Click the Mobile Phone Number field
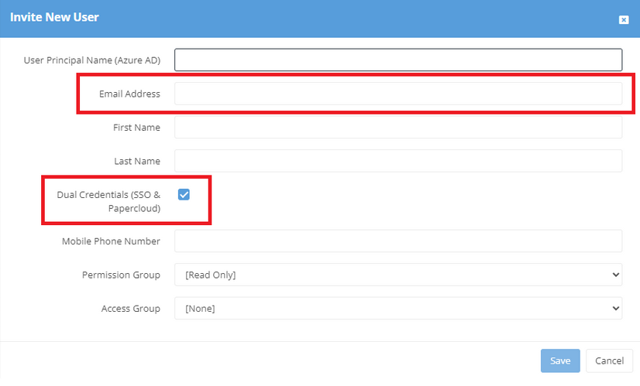 coord(398,241)
